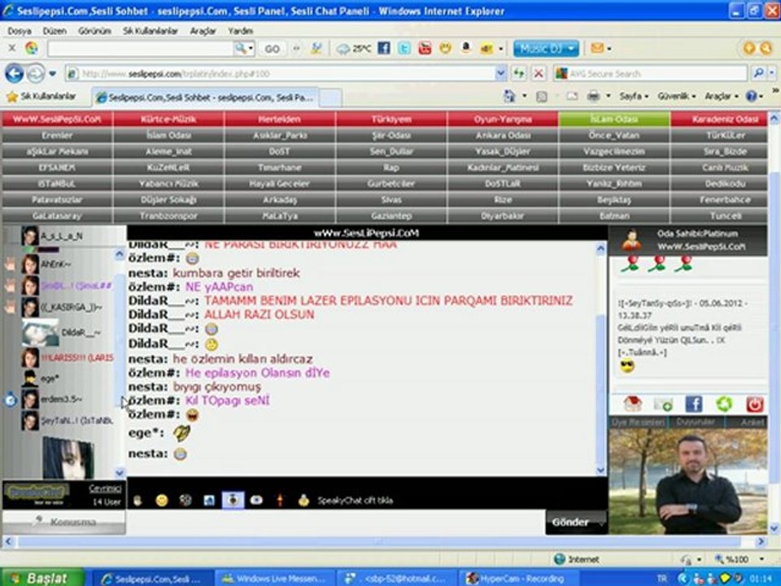Screen dimensions: 781x586
Task: Go back with the browser Back arrow
Action: tap(15, 74)
